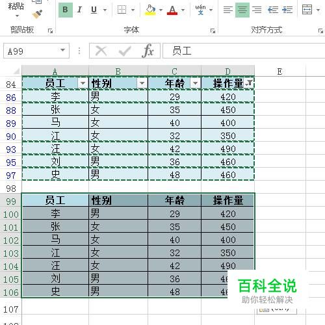This screenshot has width=325, height=325.
Task: Click 操作量 header in row 99
Action: point(227,200)
